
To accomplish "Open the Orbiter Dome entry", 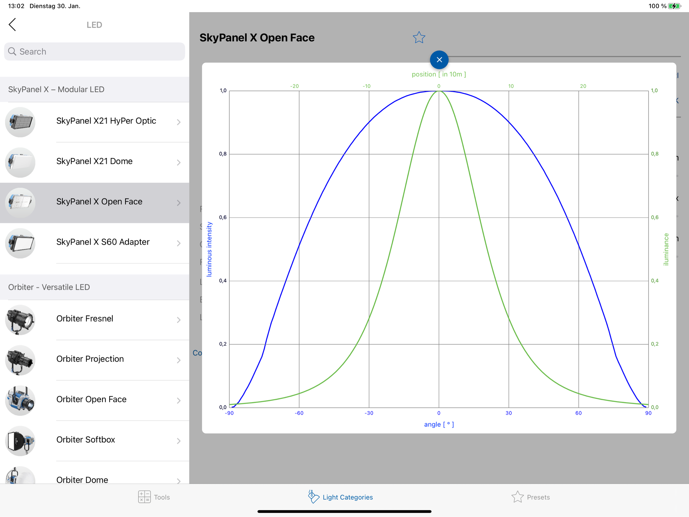I will [82, 479].
